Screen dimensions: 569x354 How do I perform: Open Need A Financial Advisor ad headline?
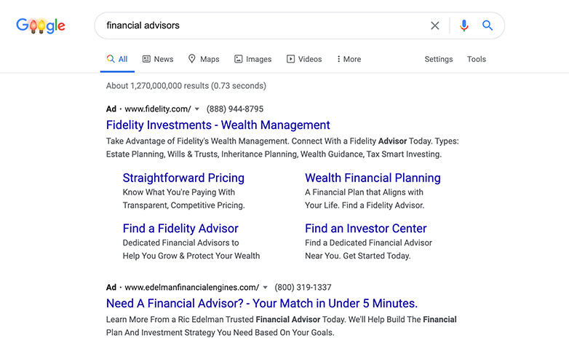[262, 303]
